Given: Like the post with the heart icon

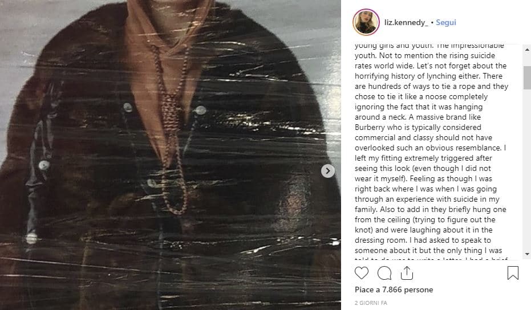Looking at the screenshot, I should [362, 274].
